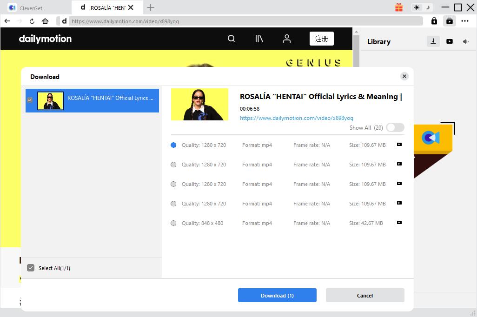Click the Dailymotion user account icon

coord(287,39)
